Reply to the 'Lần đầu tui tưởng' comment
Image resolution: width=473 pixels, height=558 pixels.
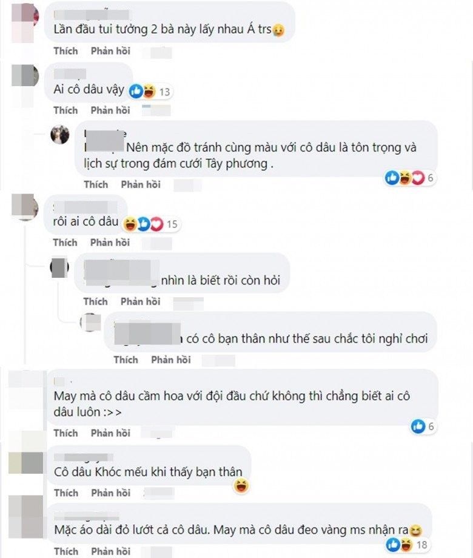coord(110,51)
